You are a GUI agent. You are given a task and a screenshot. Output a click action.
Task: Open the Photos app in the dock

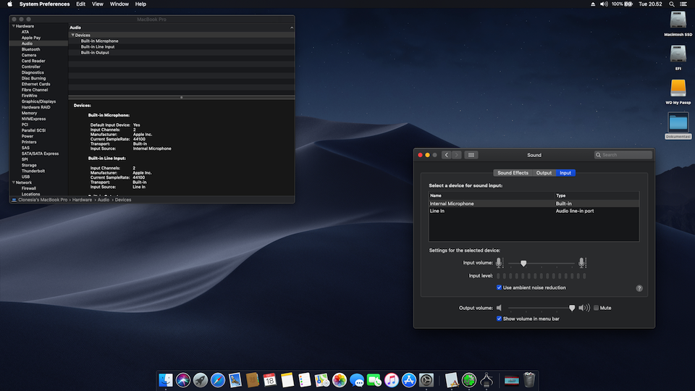click(x=340, y=379)
